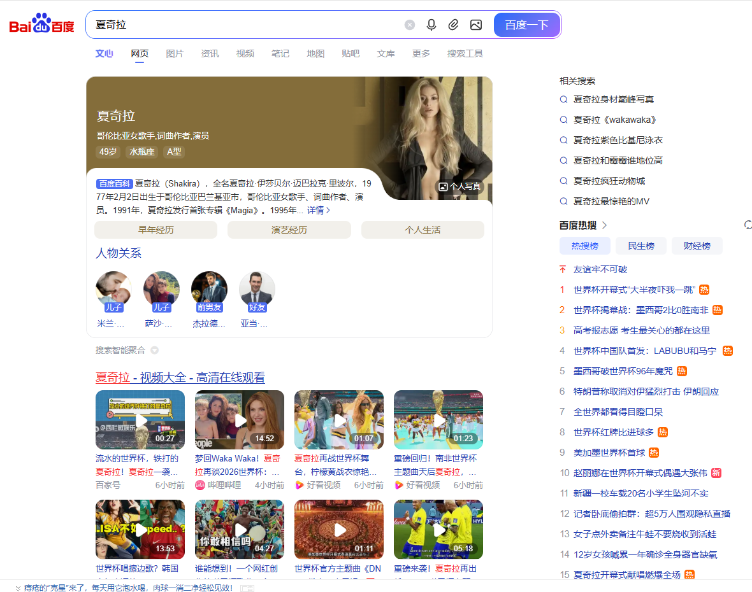The height and width of the screenshot is (592, 752).
Task: Open hot topic 墨西哥破世界杯96年魔咒
Action: 623,371
